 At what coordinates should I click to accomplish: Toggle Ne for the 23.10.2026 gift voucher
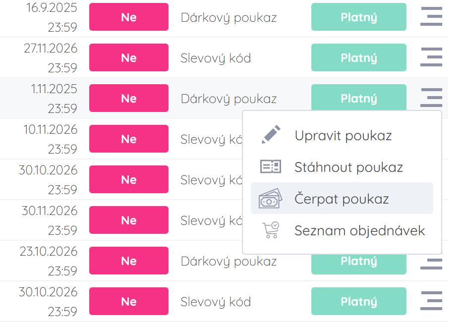pyautogui.click(x=128, y=260)
